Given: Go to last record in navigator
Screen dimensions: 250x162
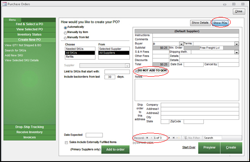Looking at the screenshot, I should 174,138.
